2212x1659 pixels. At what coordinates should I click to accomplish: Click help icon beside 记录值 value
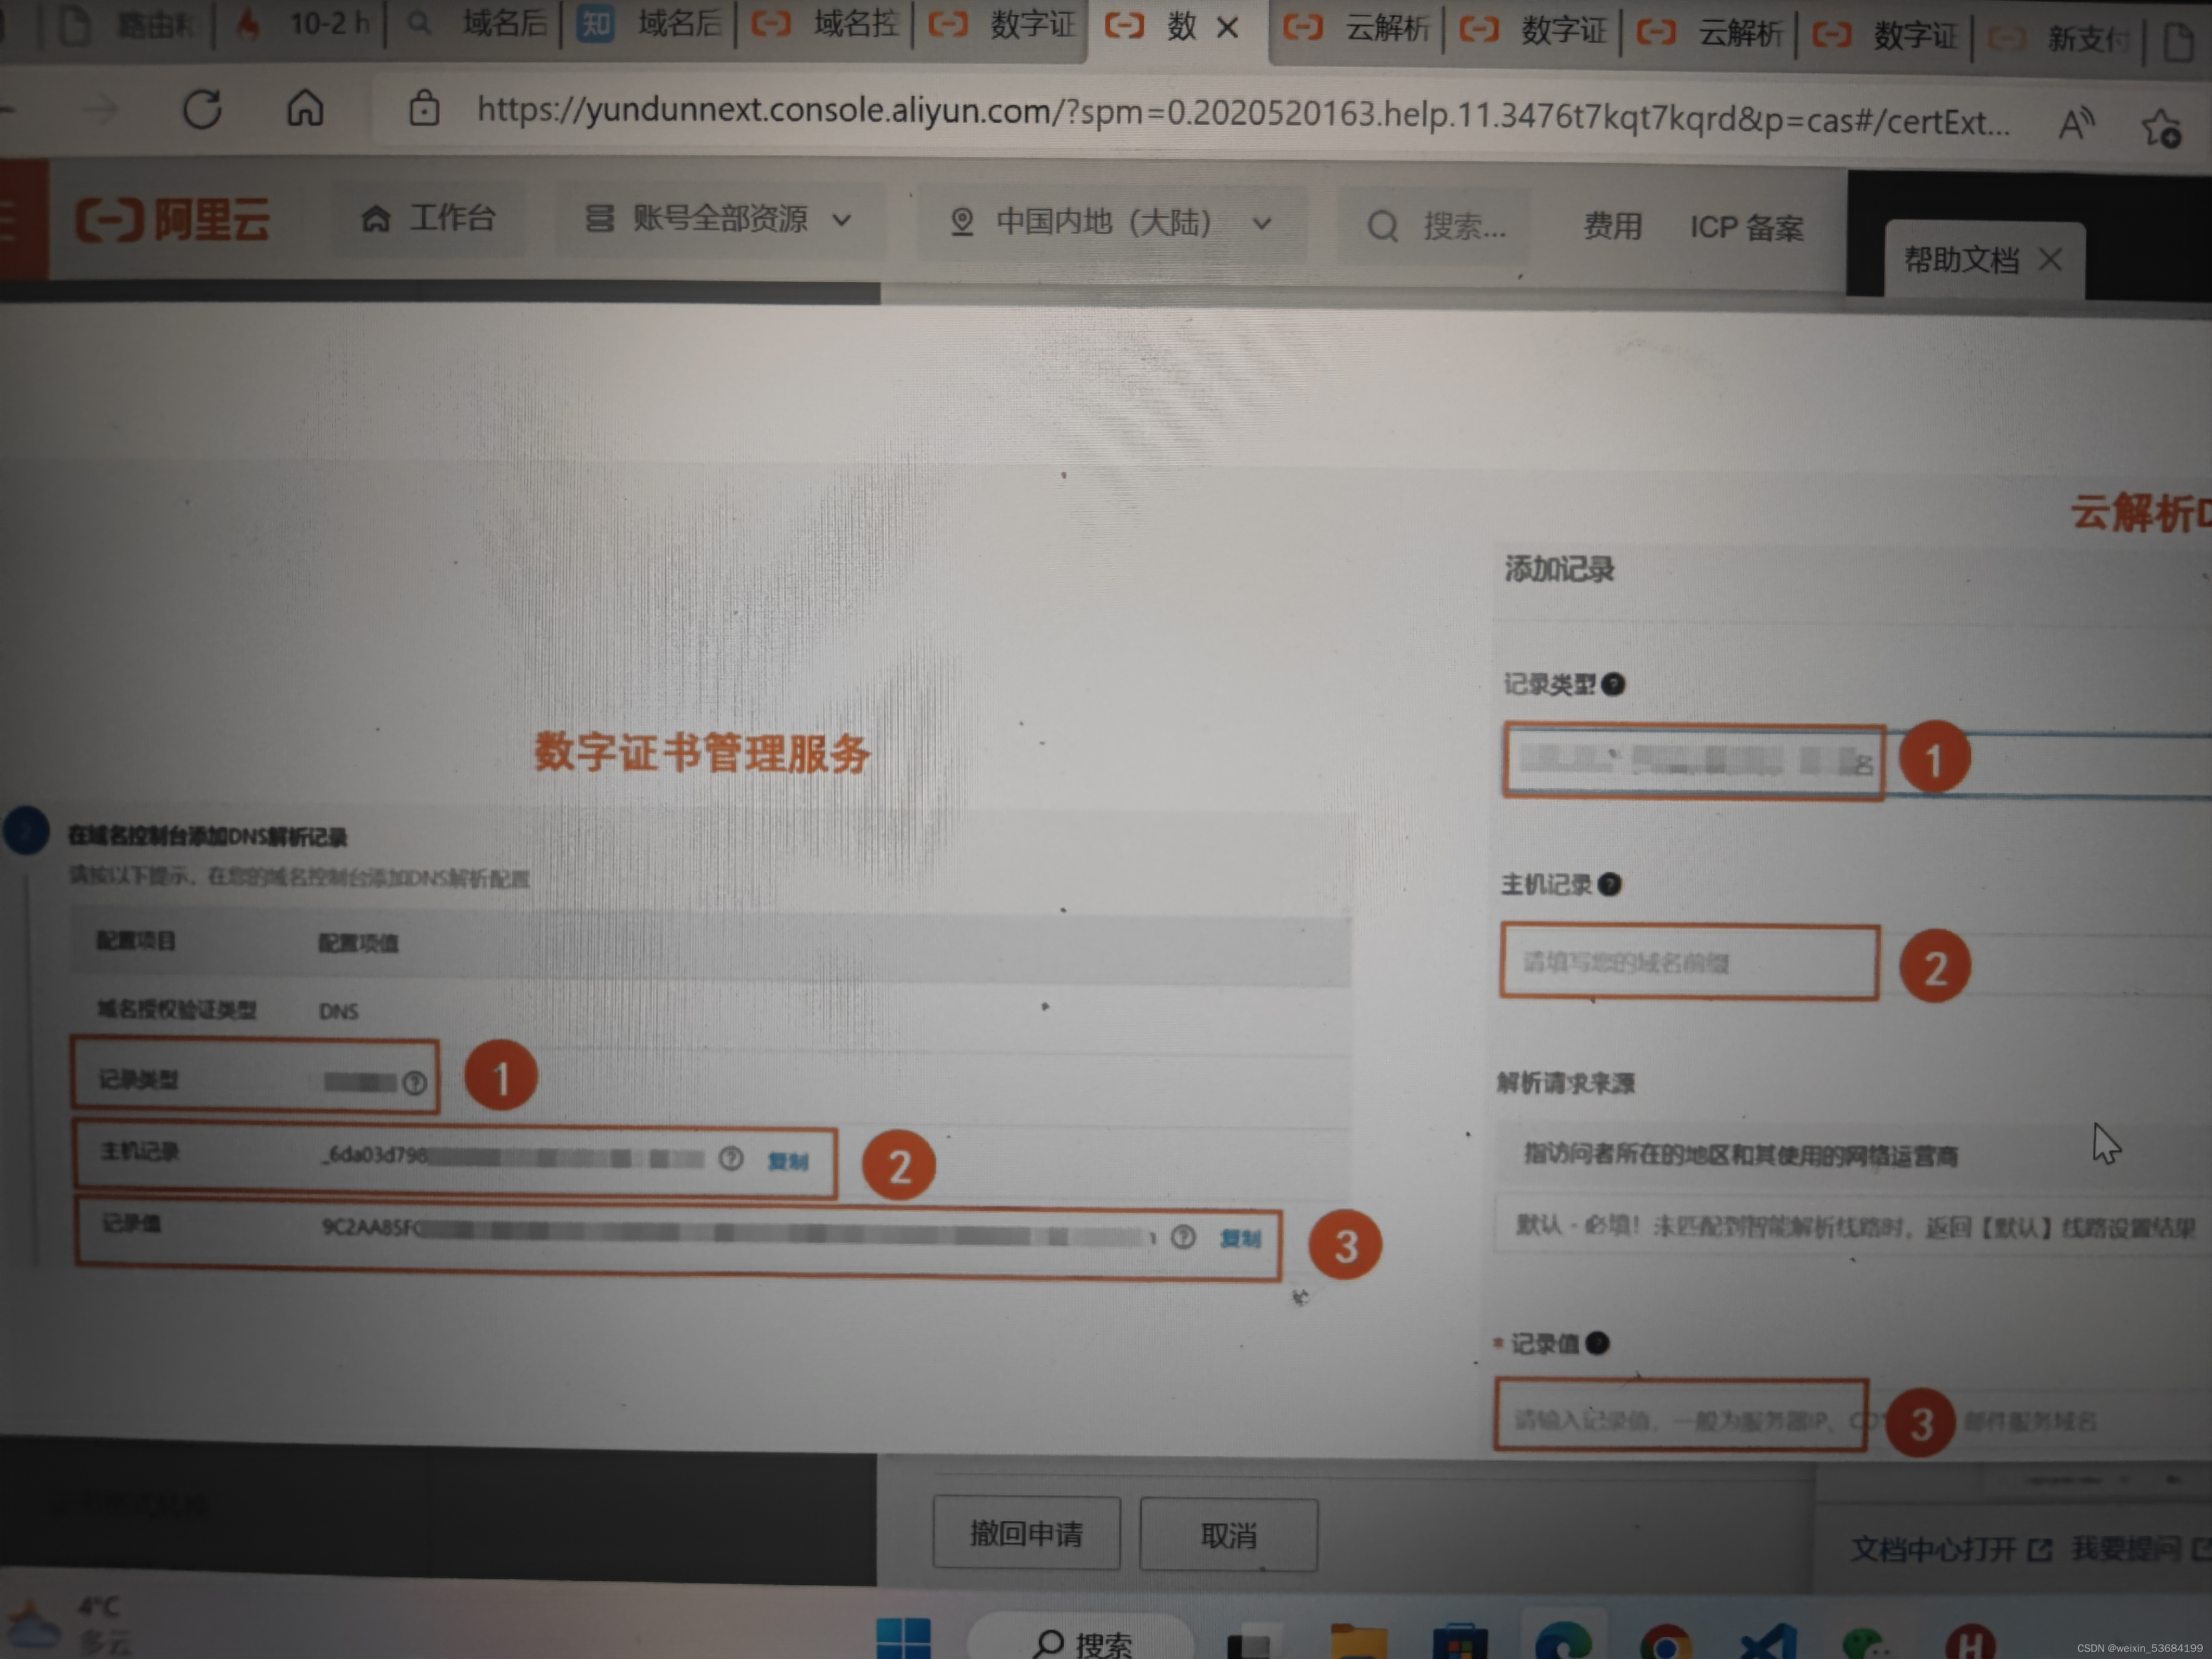pyautogui.click(x=1183, y=1237)
